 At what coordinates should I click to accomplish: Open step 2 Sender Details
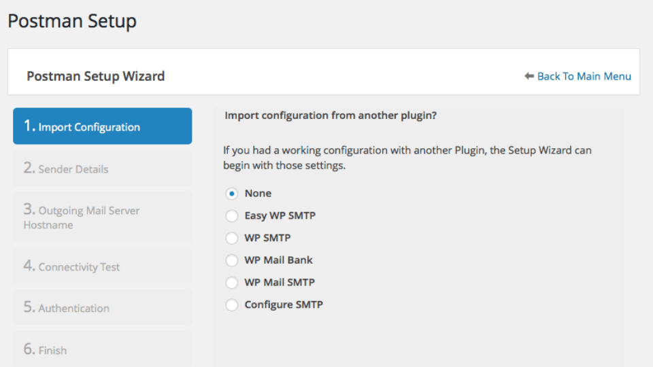tap(103, 168)
